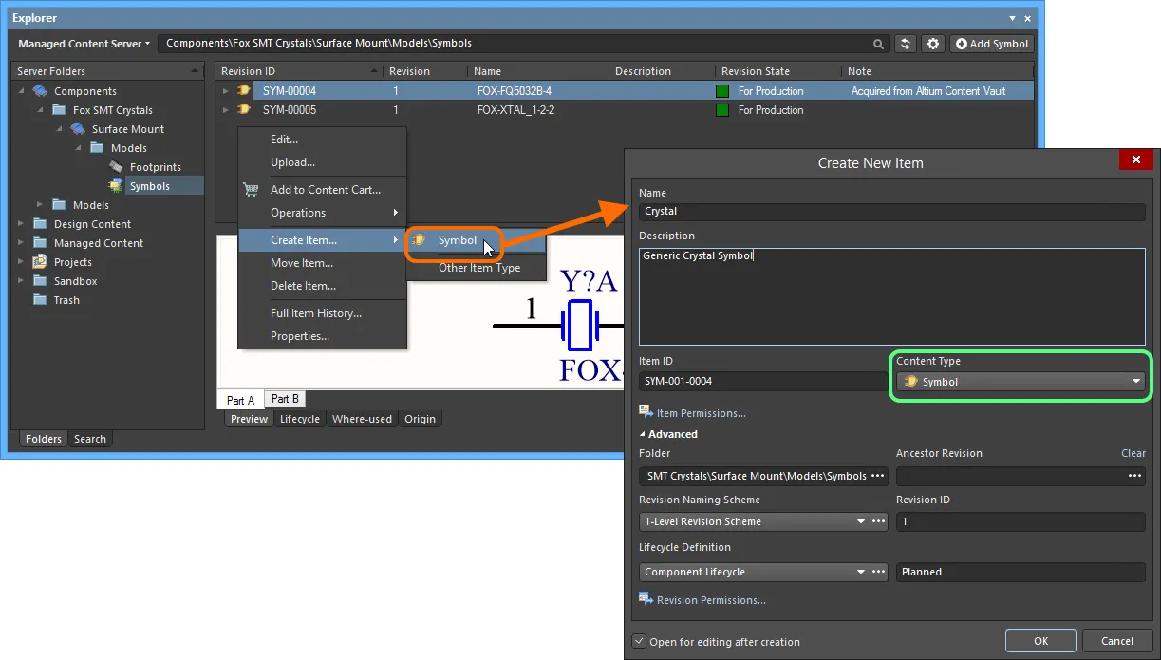The width and height of the screenshot is (1161, 660).
Task: Click the Projects folder icon
Action: coord(40,262)
